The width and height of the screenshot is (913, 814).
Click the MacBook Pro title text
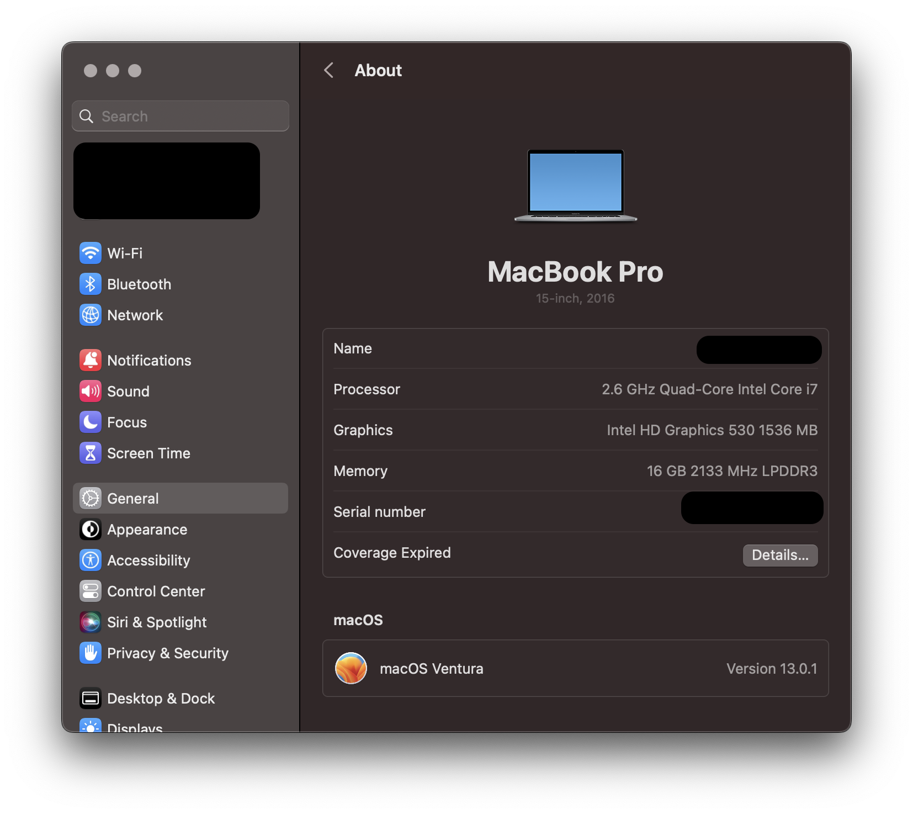coord(575,272)
